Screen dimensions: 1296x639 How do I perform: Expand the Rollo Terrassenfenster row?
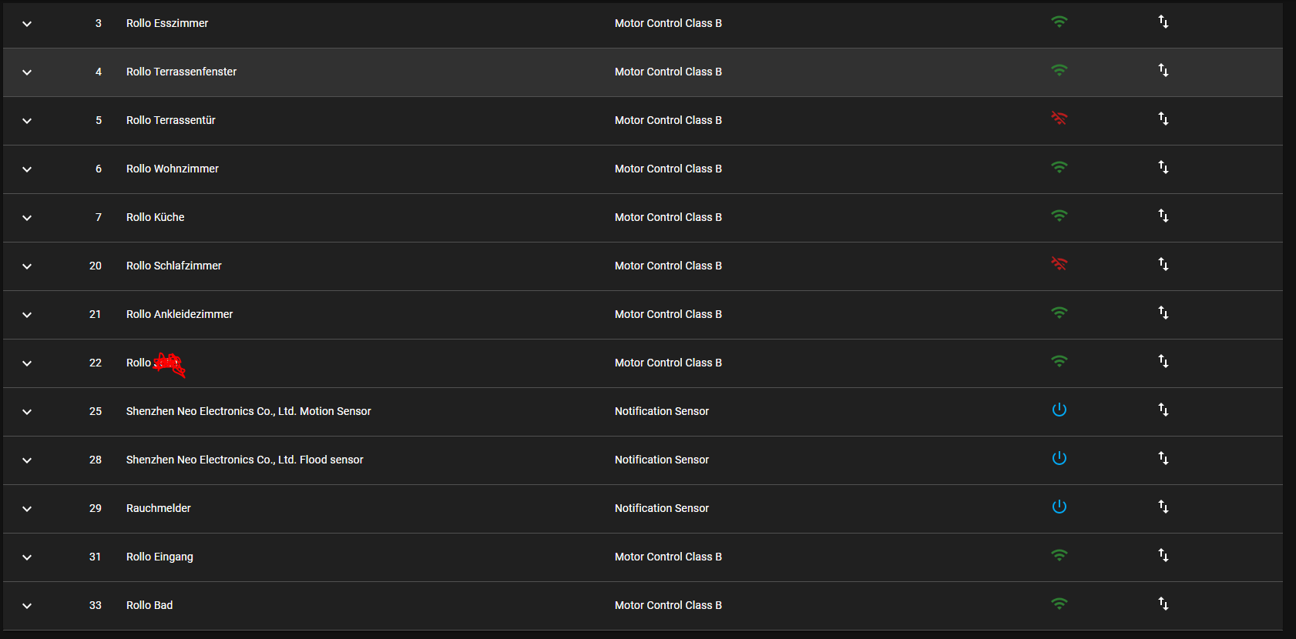click(27, 72)
